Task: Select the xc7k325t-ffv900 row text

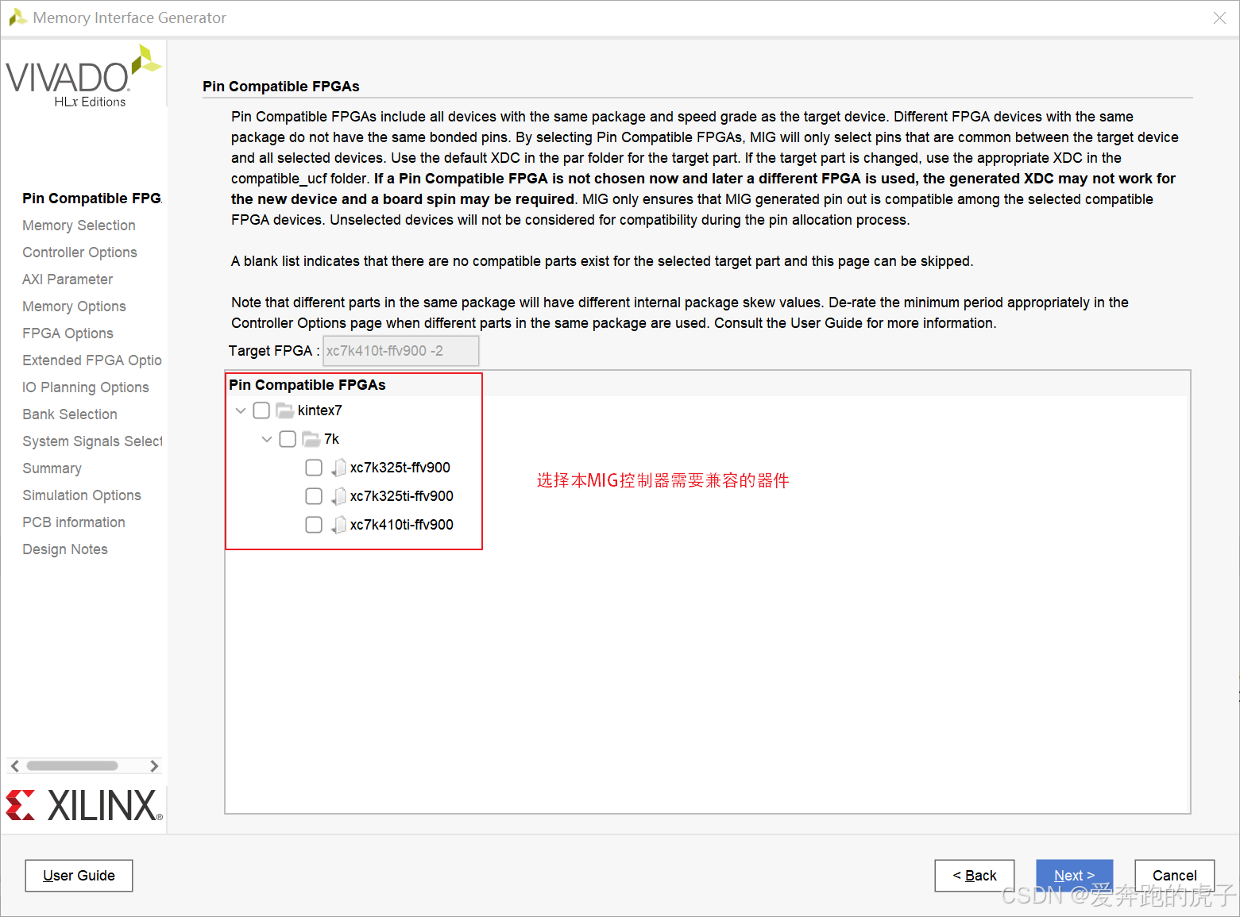Action: (x=400, y=468)
